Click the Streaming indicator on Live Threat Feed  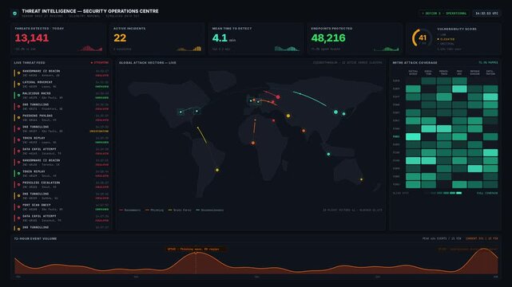pyautogui.click(x=100, y=62)
